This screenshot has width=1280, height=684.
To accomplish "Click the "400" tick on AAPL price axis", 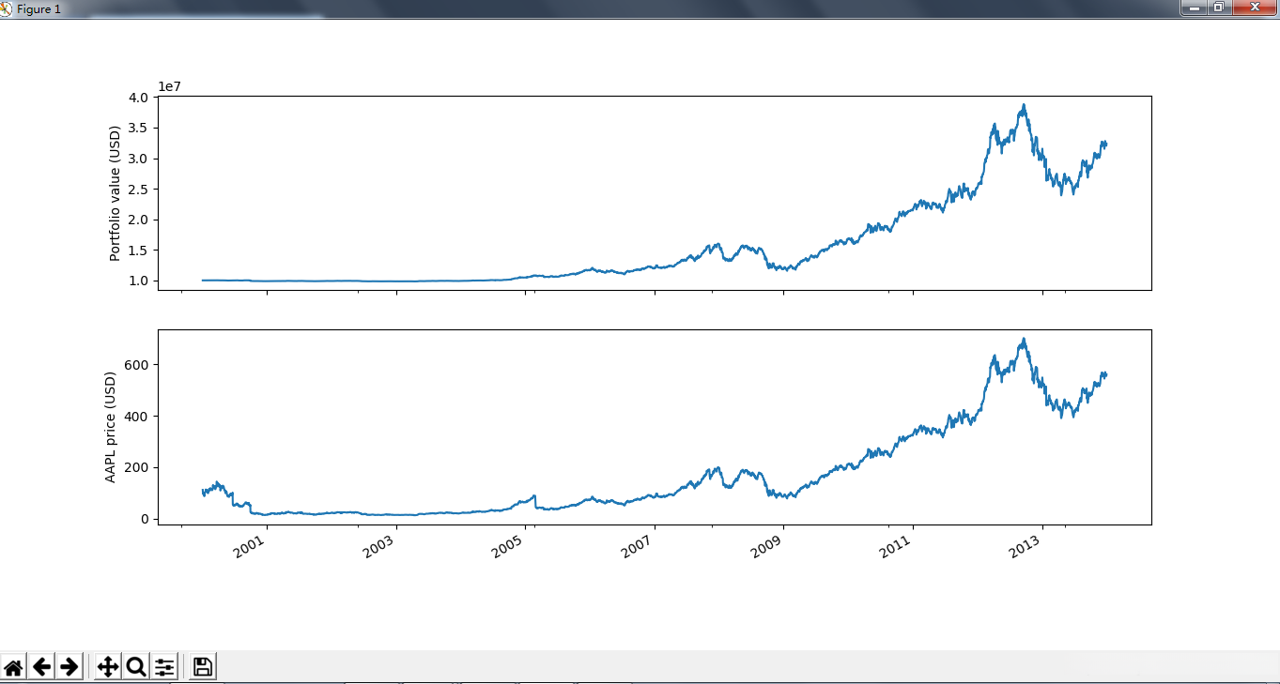I will pyautogui.click(x=137, y=417).
